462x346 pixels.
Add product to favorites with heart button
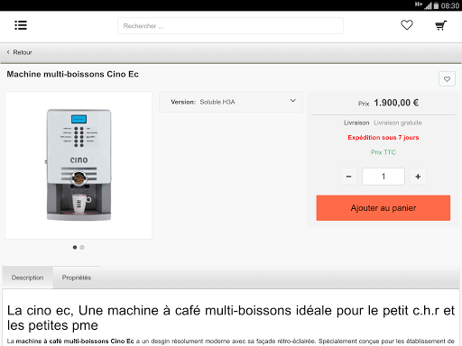pyautogui.click(x=447, y=79)
